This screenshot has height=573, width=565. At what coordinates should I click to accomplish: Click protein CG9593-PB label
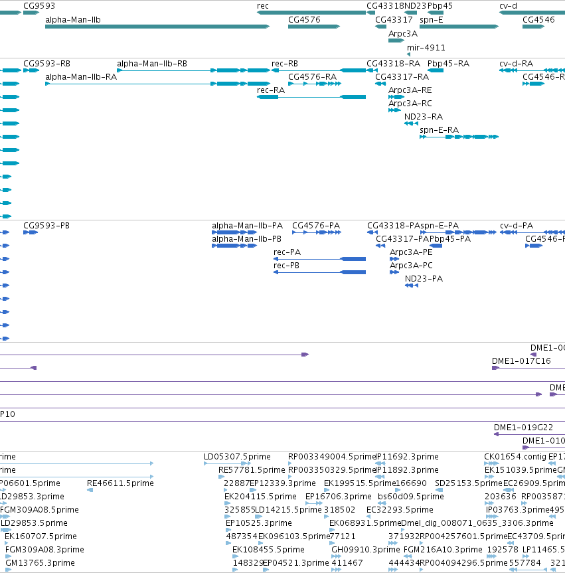coord(46,226)
